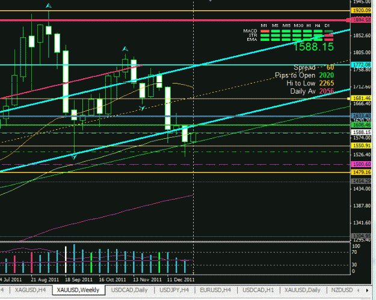Switch to the XAGUSD,H4 chart tab

[x=30, y=290]
